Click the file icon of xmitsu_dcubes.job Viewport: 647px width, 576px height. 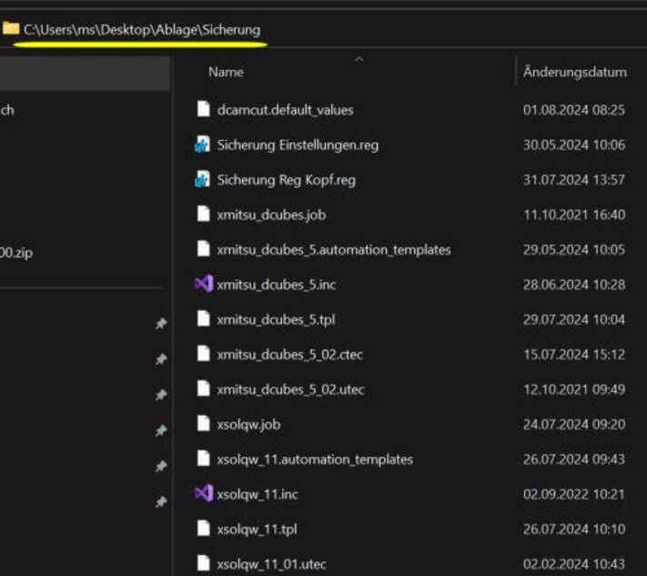(203, 215)
